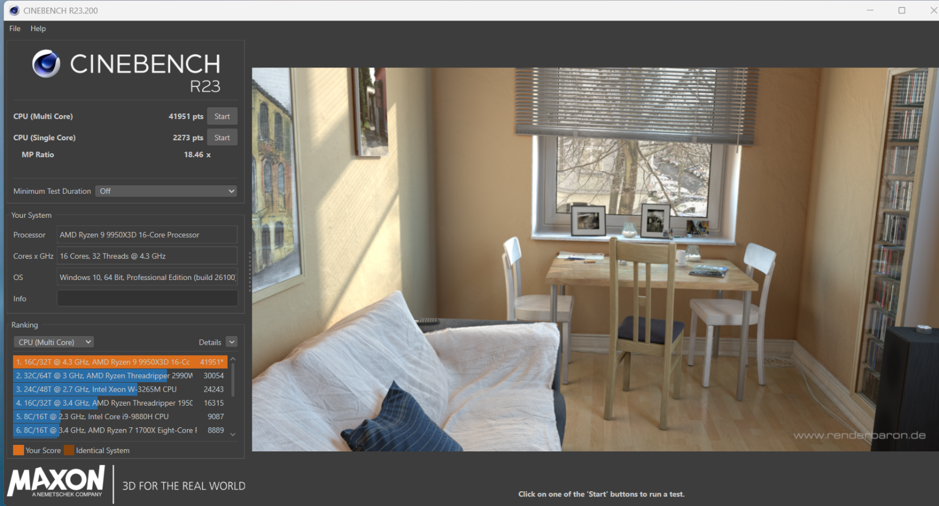Expand the Details dropdown arrow in Ranking

(232, 342)
